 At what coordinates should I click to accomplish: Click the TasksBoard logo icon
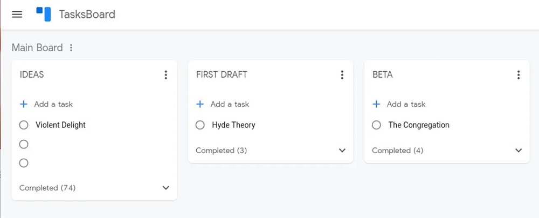[44, 14]
